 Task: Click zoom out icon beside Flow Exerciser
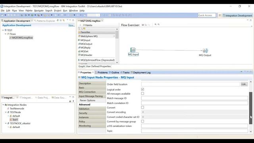click(x=159, y=24)
